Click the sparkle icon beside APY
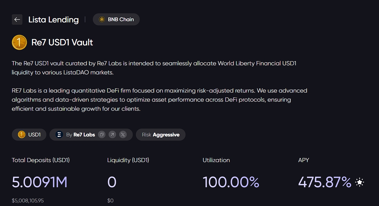 pyautogui.click(x=360, y=182)
